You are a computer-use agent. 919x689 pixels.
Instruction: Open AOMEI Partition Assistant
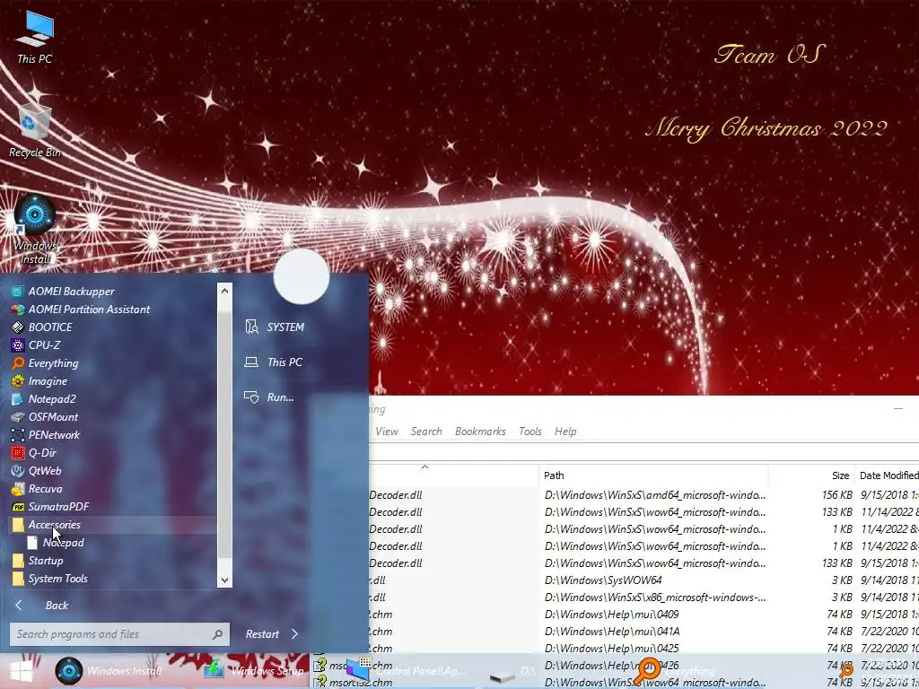[80, 310]
